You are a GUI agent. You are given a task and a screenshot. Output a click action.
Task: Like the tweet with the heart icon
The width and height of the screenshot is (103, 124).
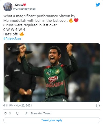pos(5,113)
